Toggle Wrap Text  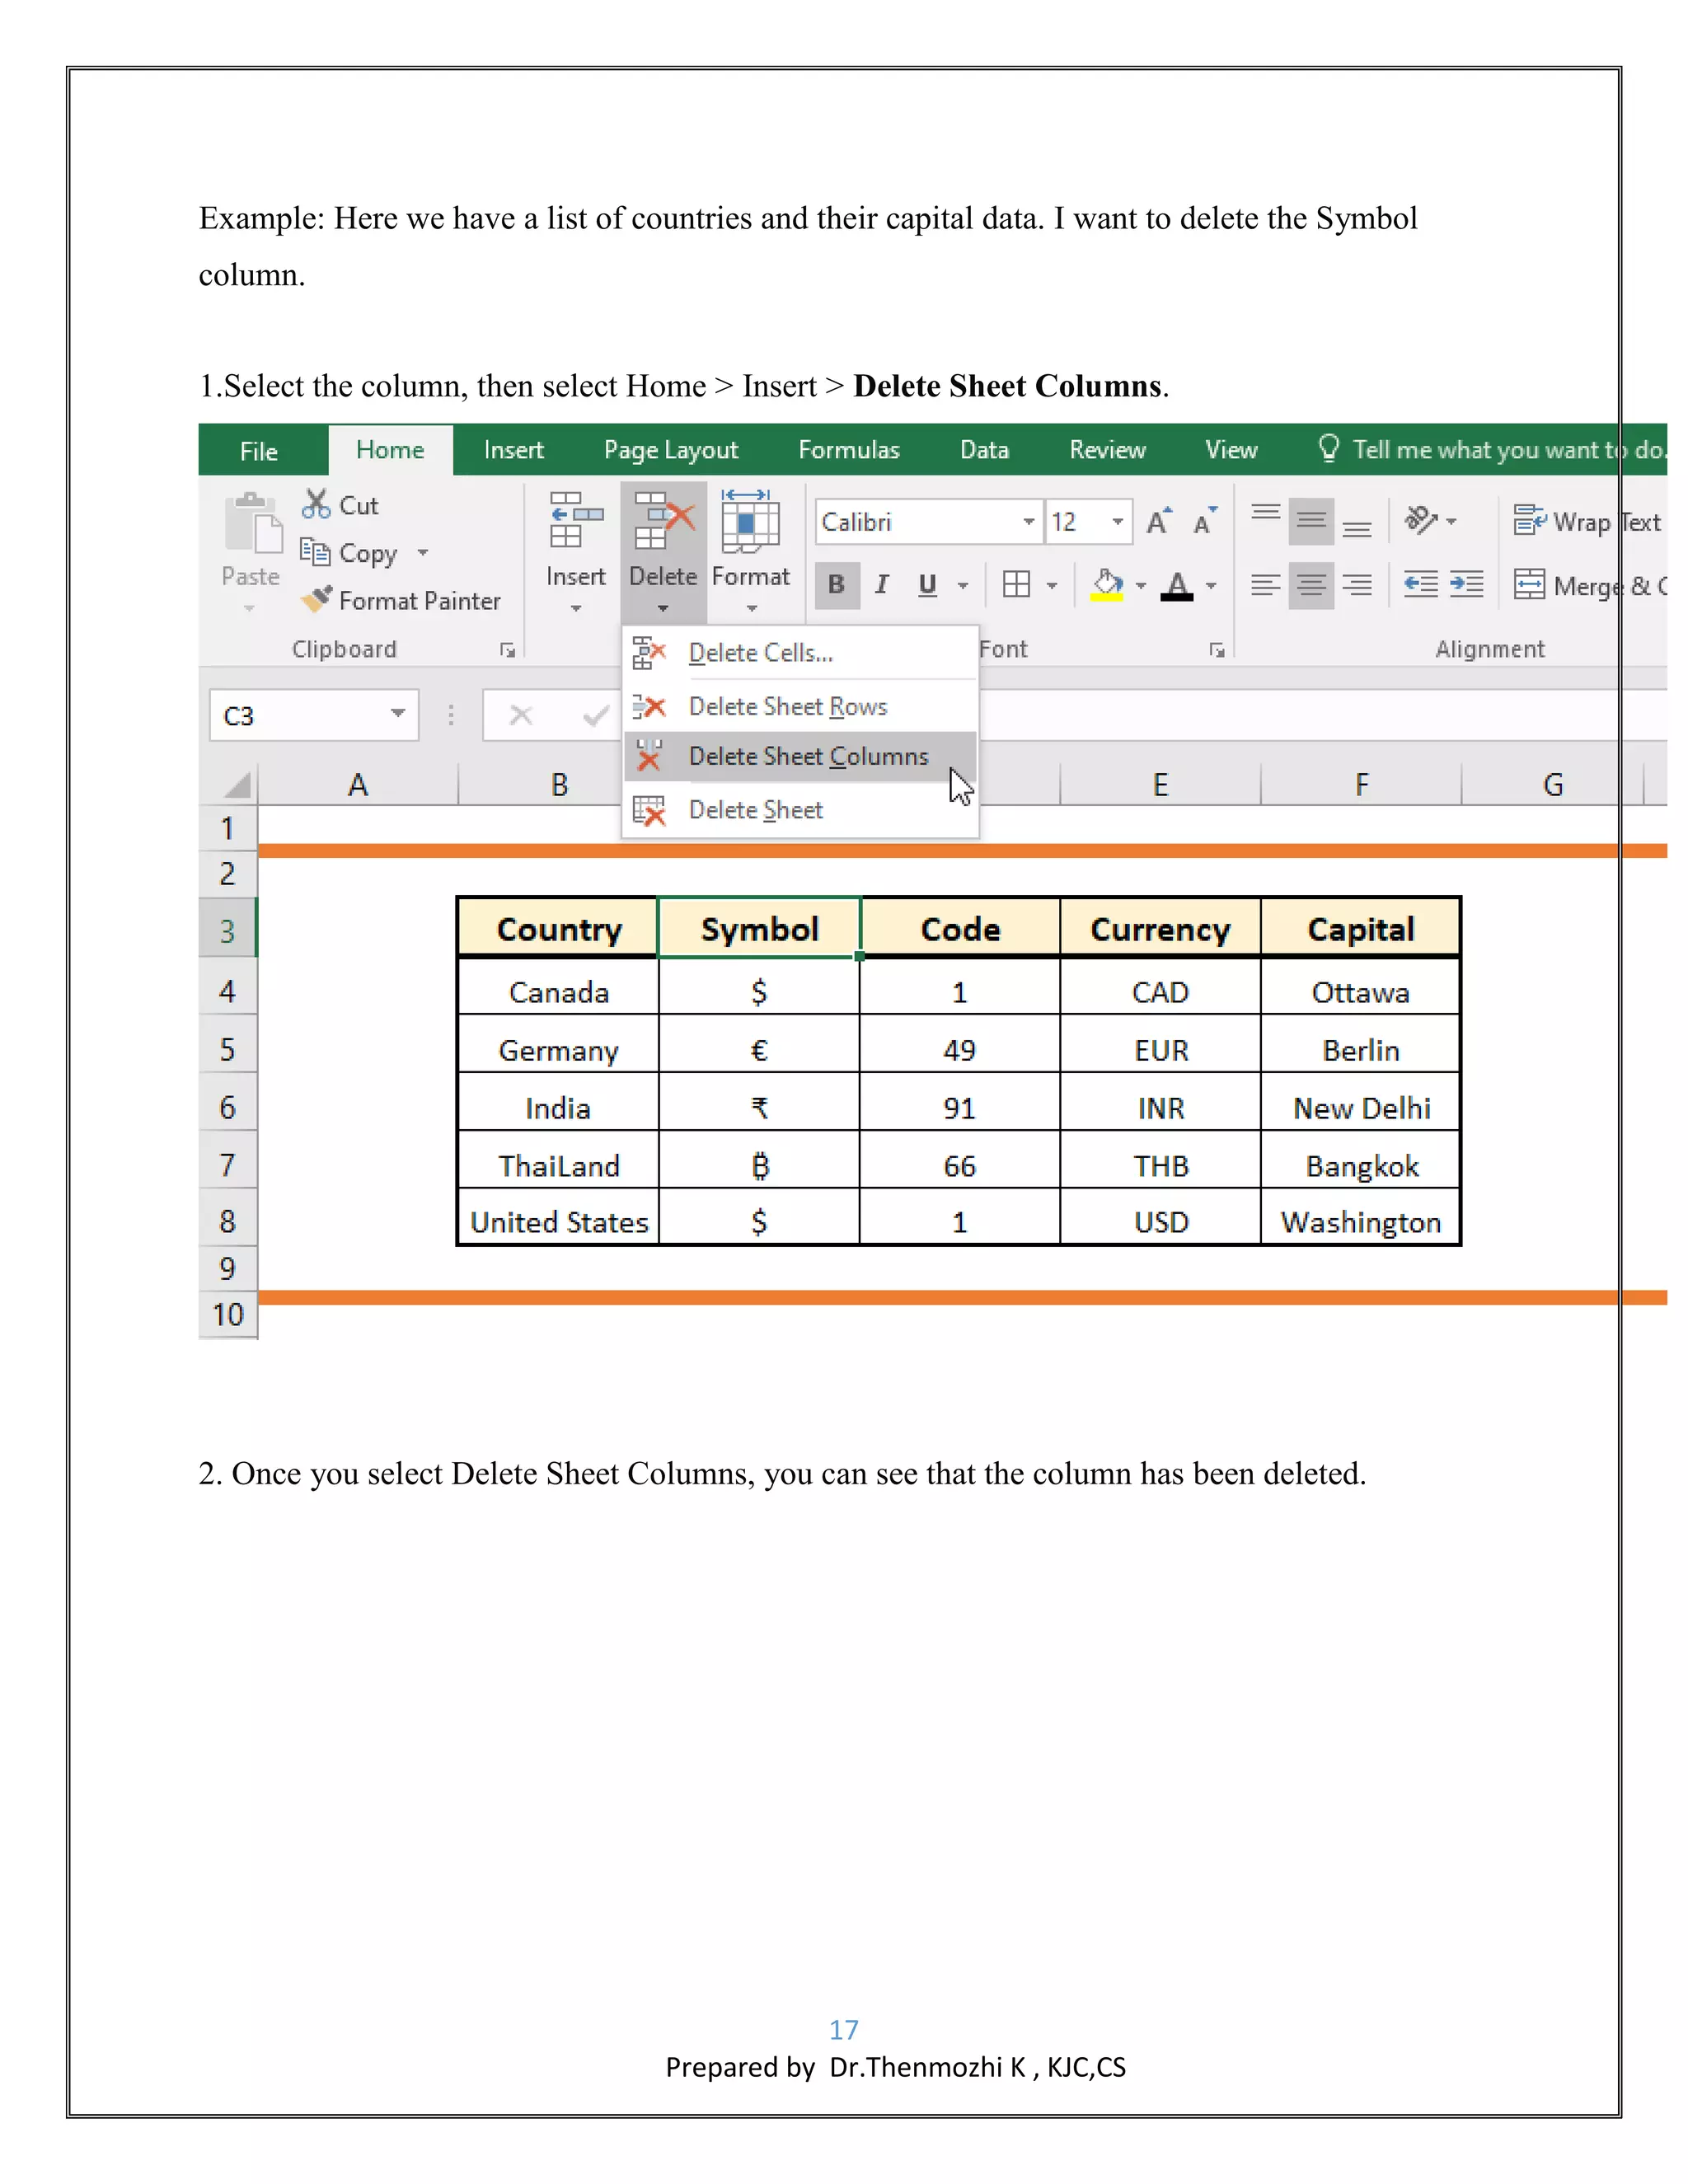click(x=1587, y=521)
